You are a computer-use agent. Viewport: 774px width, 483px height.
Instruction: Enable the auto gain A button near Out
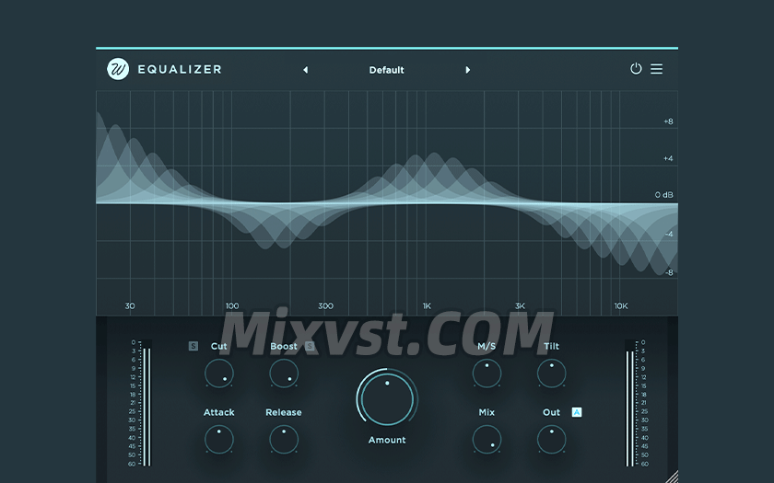[x=577, y=412]
